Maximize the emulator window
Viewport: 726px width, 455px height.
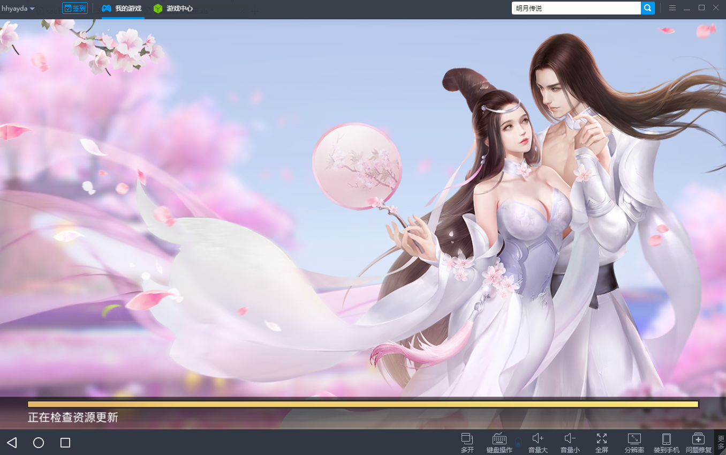701,8
